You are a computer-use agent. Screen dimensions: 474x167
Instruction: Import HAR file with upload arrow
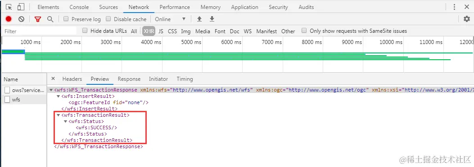pos(199,19)
